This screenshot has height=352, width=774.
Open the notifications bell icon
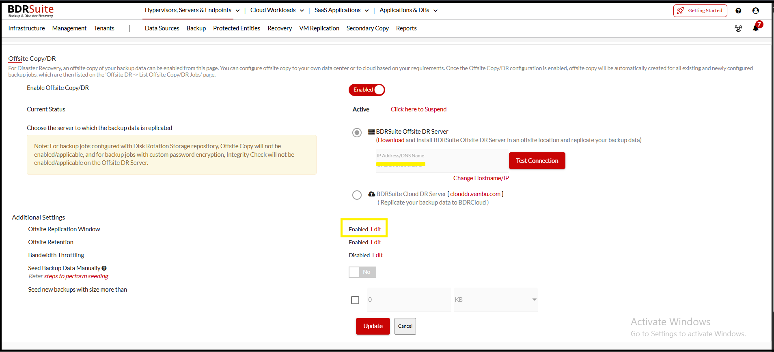click(x=755, y=28)
